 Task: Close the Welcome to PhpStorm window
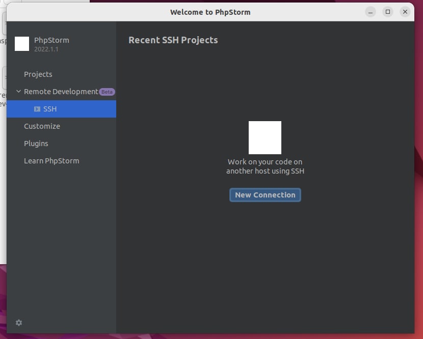coord(405,12)
